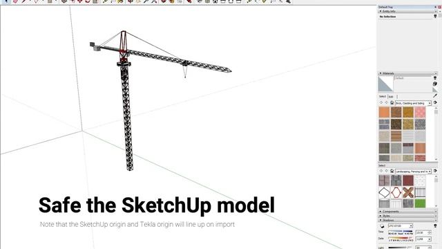Image resolution: width=442 pixels, height=249 pixels.
Task: Open Details menu next to Landscaping dropdown
Action: tap(435, 171)
